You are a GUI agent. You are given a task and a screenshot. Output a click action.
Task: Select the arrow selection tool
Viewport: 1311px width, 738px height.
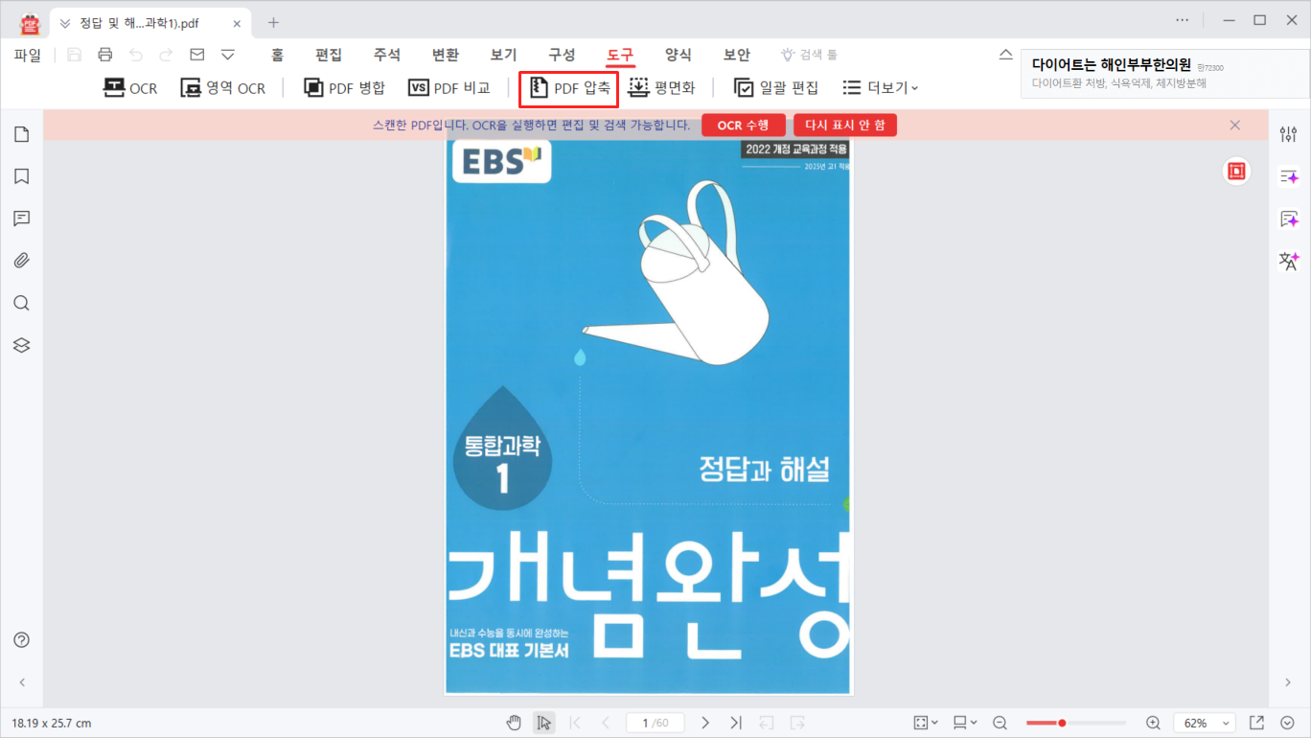543,723
